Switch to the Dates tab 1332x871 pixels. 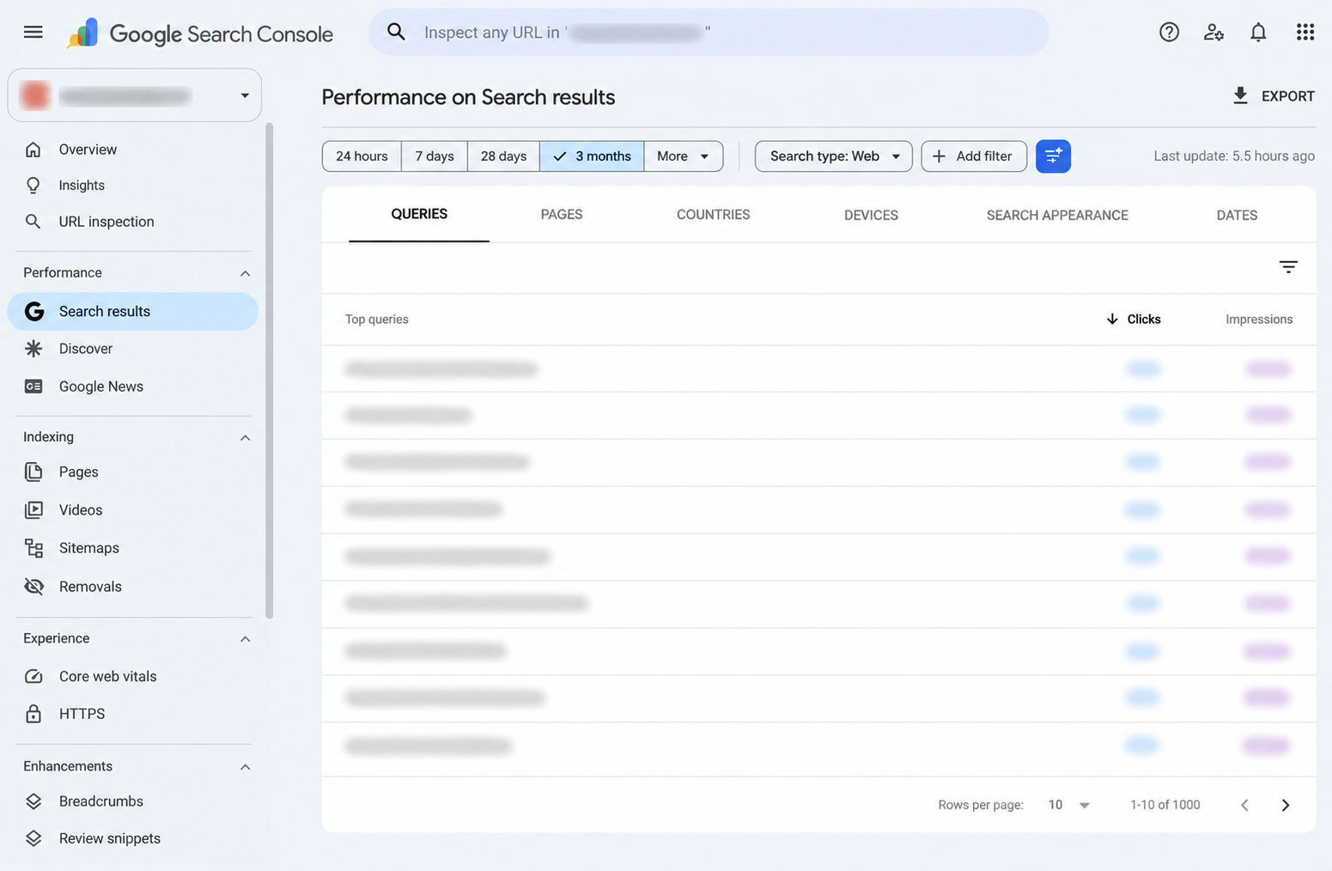coord(1237,215)
